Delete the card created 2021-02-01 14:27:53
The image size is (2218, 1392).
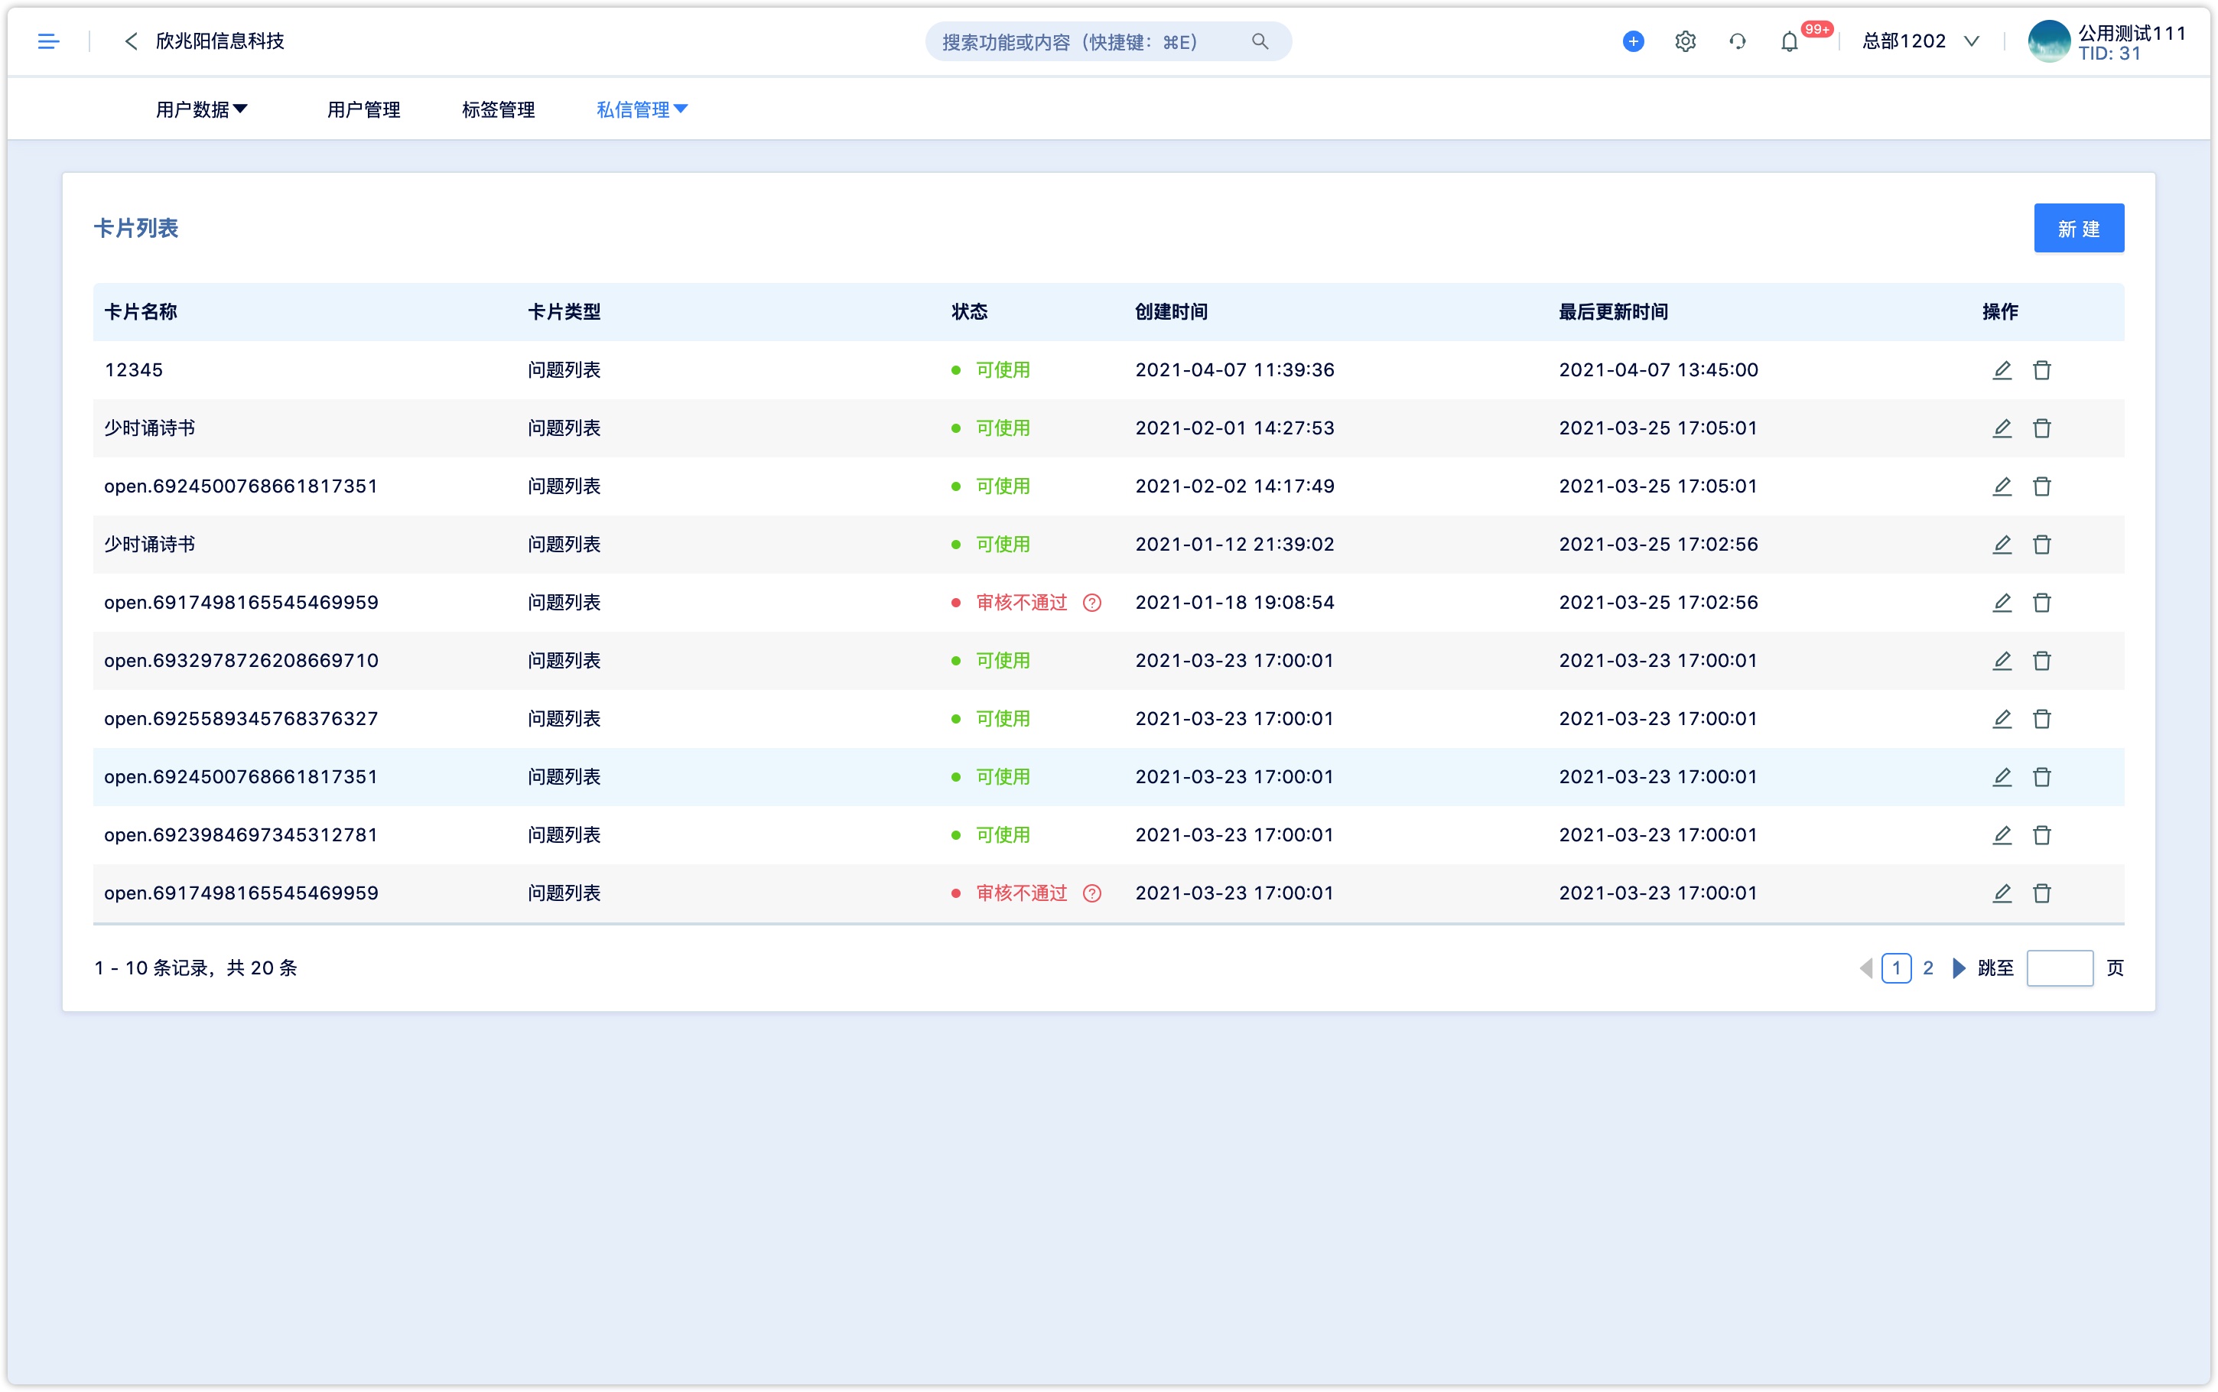[x=2042, y=428]
